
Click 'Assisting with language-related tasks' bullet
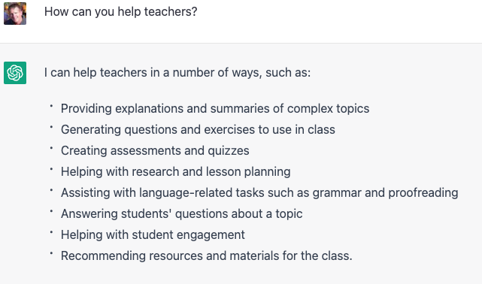point(259,193)
